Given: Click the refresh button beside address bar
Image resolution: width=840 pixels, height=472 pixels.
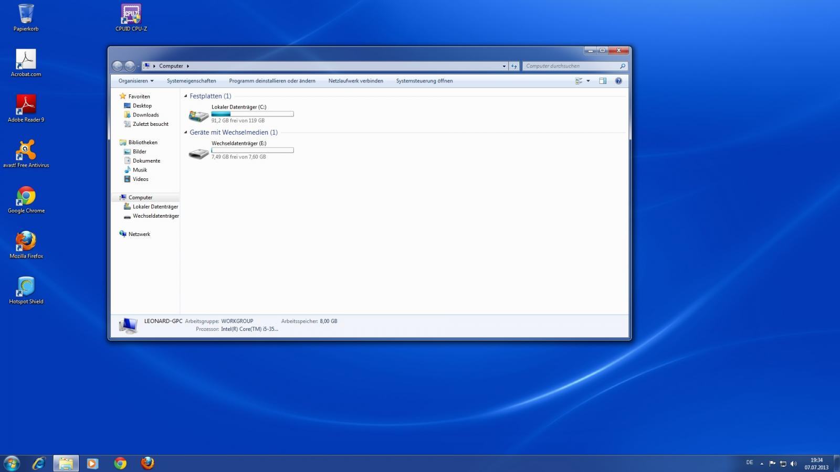Looking at the screenshot, I should click(514, 66).
